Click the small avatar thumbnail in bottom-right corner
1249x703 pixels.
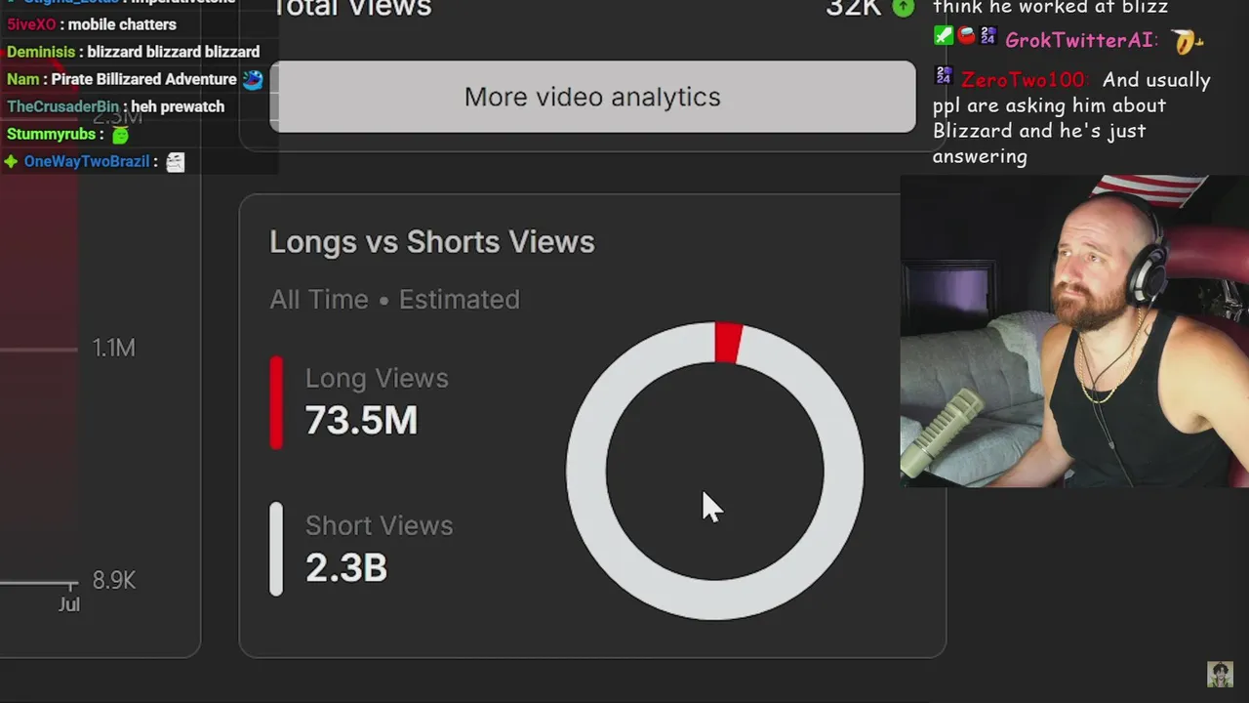click(x=1220, y=674)
